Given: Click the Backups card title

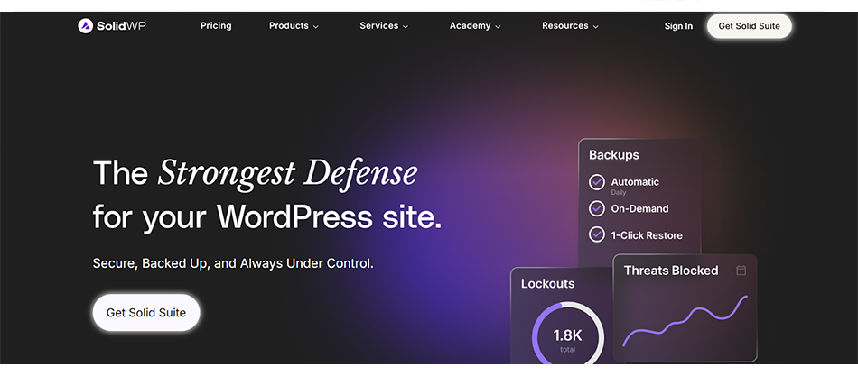Looking at the screenshot, I should coord(614,155).
